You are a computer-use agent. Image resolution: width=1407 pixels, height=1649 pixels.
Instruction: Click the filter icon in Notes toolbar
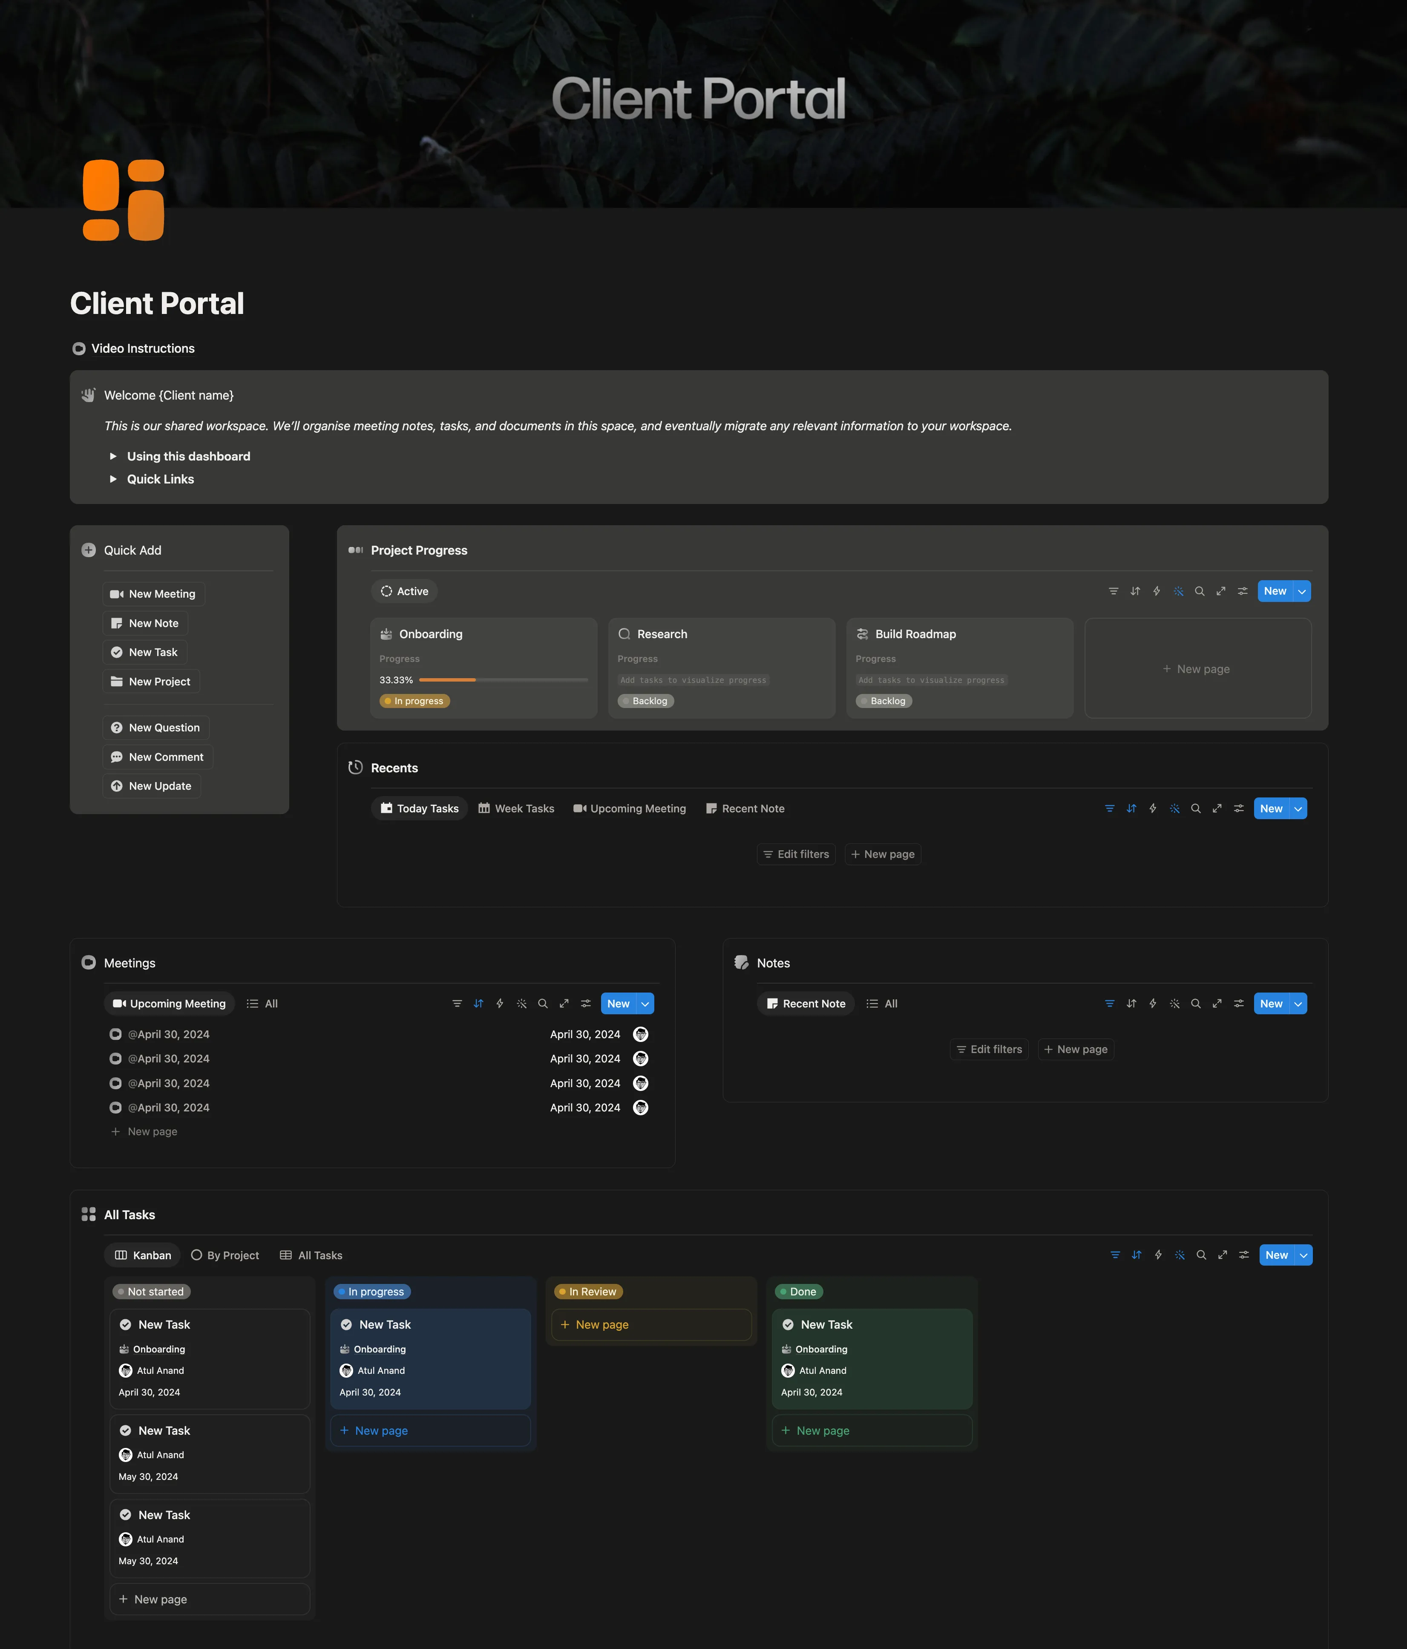[x=1109, y=1004]
